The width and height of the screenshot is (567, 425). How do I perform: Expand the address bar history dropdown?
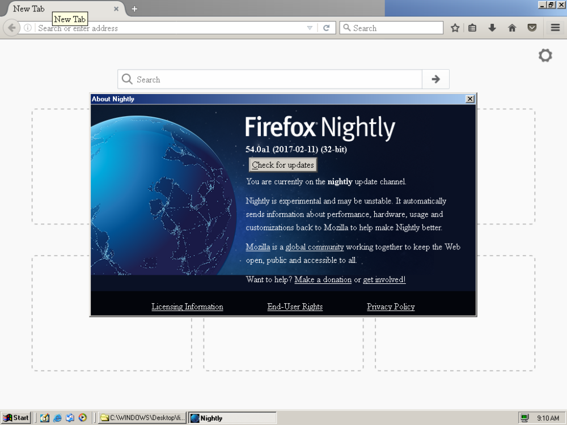(x=310, y=28)
